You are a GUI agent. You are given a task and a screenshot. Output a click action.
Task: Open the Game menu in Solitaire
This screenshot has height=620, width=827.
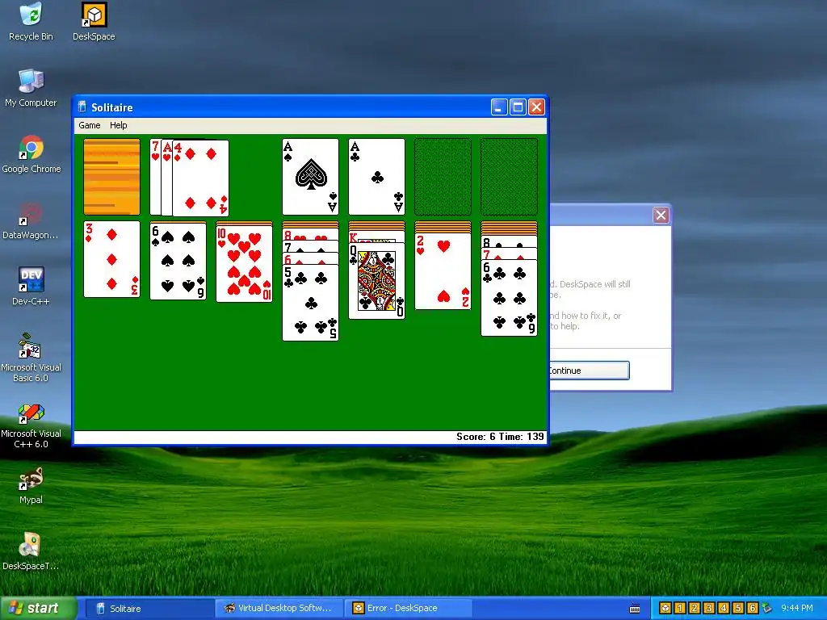(89, 125)
